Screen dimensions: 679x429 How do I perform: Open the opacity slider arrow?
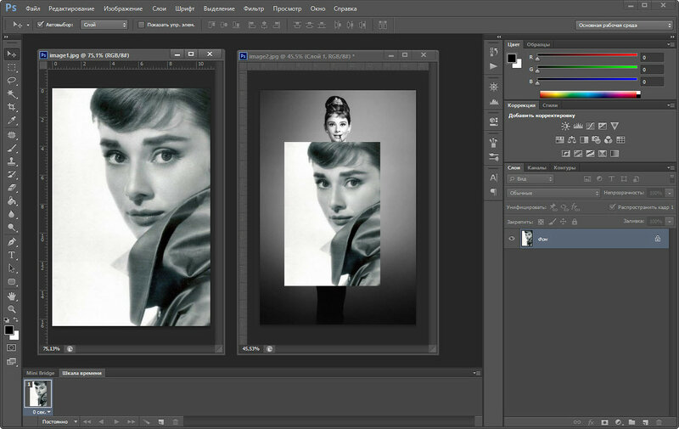point(670,193)
